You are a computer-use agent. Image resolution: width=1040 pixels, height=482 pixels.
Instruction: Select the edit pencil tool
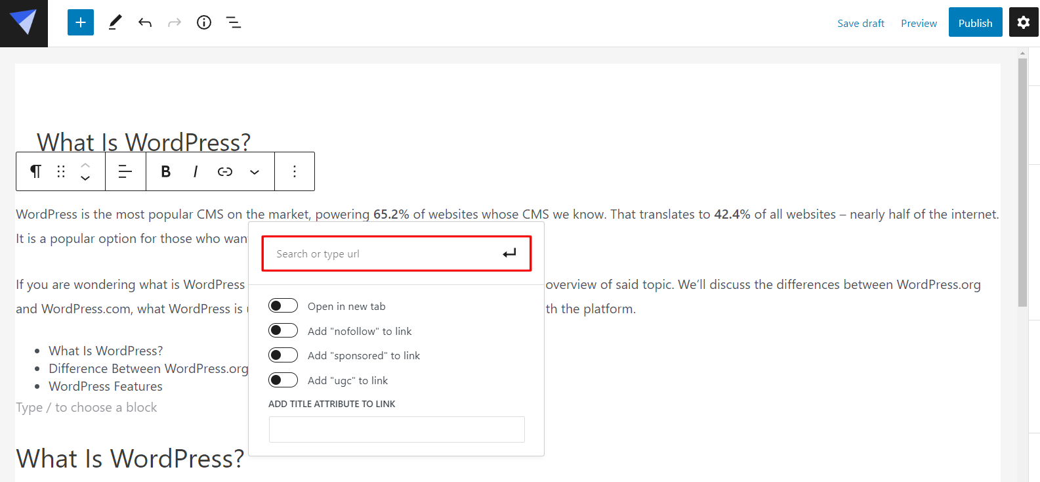tap(115, 23)
